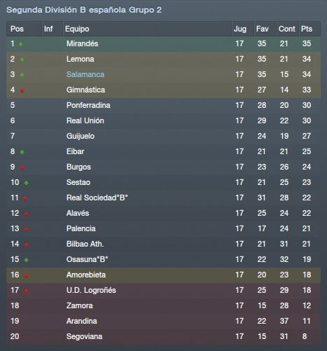Open the highlighted Salamanca team link
The width and height of the screenshot is (327, 351).
pos(85,74)
